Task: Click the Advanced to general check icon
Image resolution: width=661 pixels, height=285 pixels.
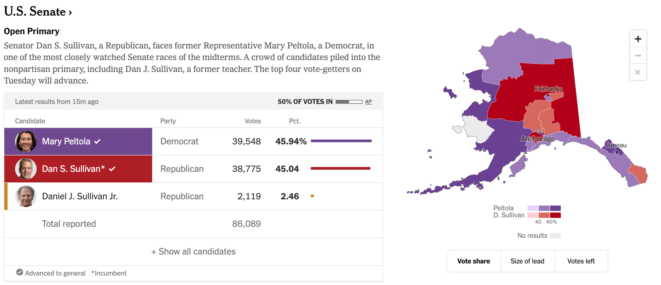Action: click(20, 272)
